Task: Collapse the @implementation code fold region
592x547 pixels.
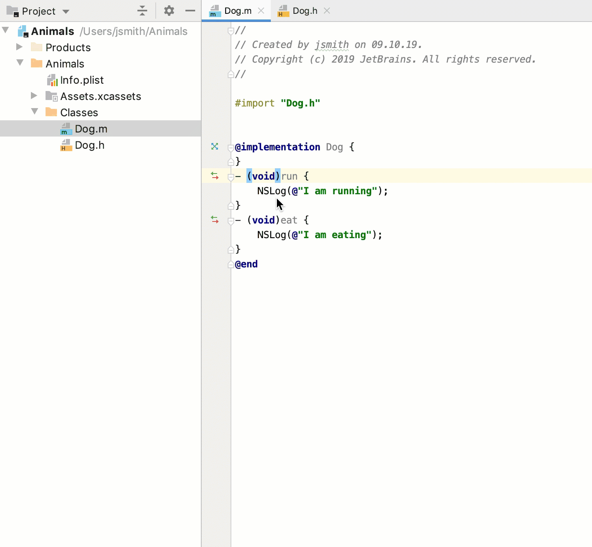Action: [231, 147]
